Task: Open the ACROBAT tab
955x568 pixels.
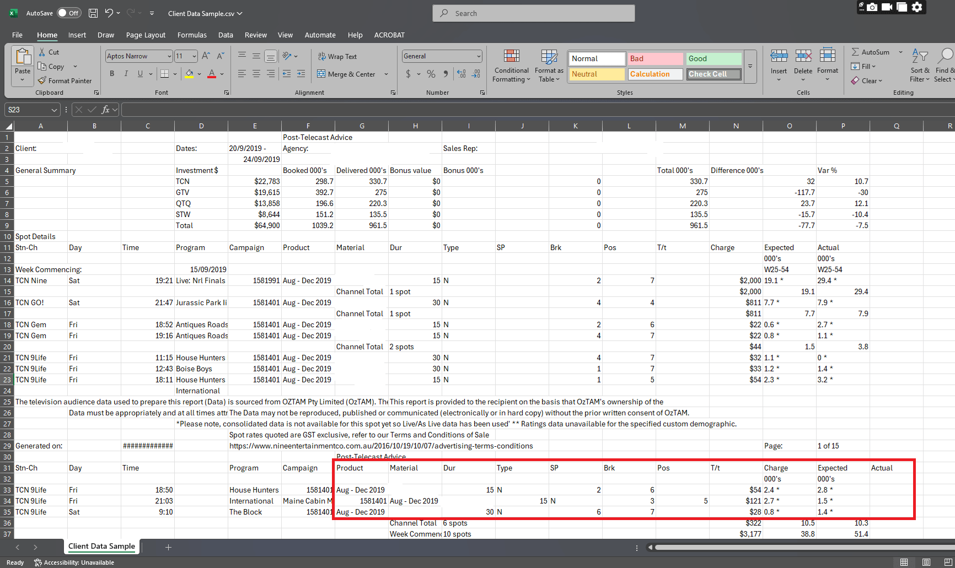Action: click(389, 35)
